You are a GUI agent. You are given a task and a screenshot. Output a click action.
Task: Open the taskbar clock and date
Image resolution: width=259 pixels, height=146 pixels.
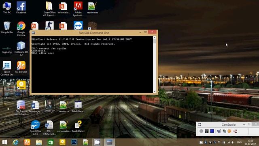pos(250,142)
